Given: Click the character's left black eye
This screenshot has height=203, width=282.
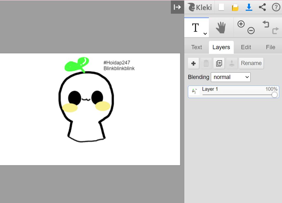Looking at the screenshot, I should point(74,98).
